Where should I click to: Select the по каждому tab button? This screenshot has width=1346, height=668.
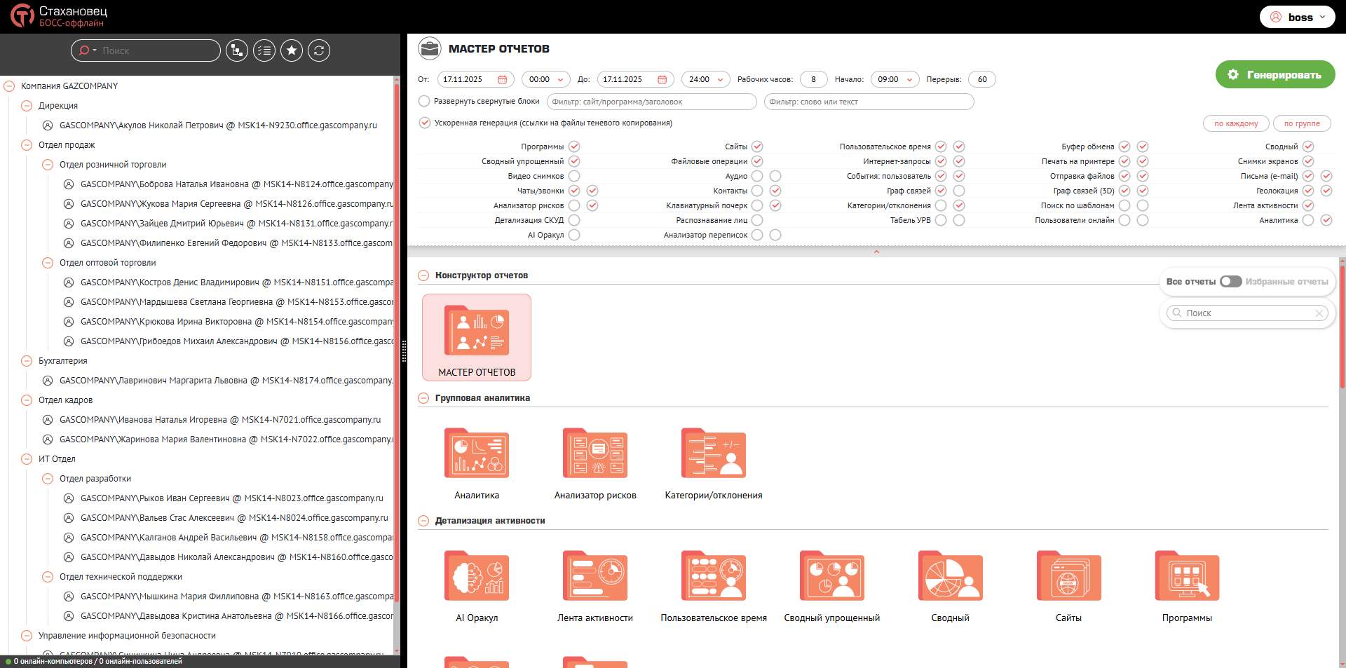pos(1236,123)
